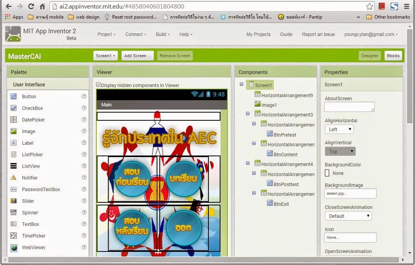Pick the DatePicker palette icon
415x265 pixels.
point(14,120)
